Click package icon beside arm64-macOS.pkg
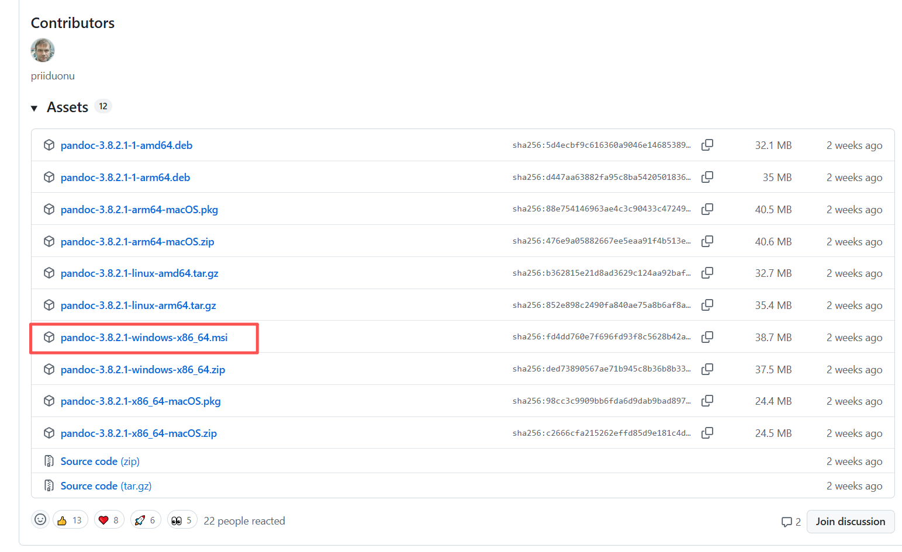This screenshot has height=552, width=902. [x=49, y=209]
